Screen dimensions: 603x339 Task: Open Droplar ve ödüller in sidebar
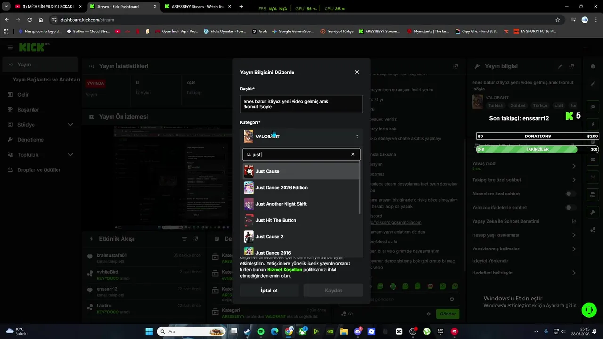point(41,170)
